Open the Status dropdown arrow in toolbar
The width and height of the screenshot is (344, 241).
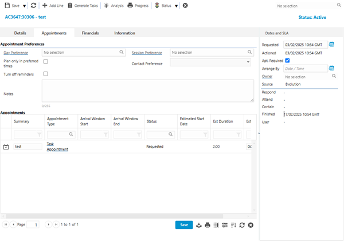(x=177, y=6)
